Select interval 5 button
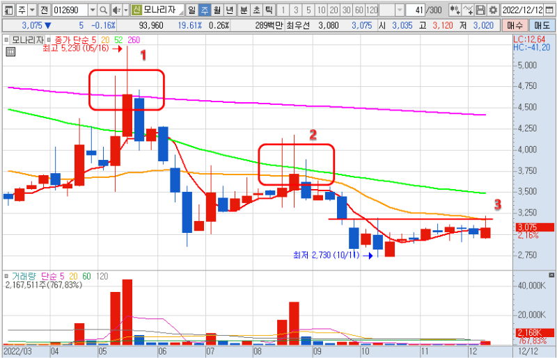This screenshot has height=358, width=557. [308, 10]
